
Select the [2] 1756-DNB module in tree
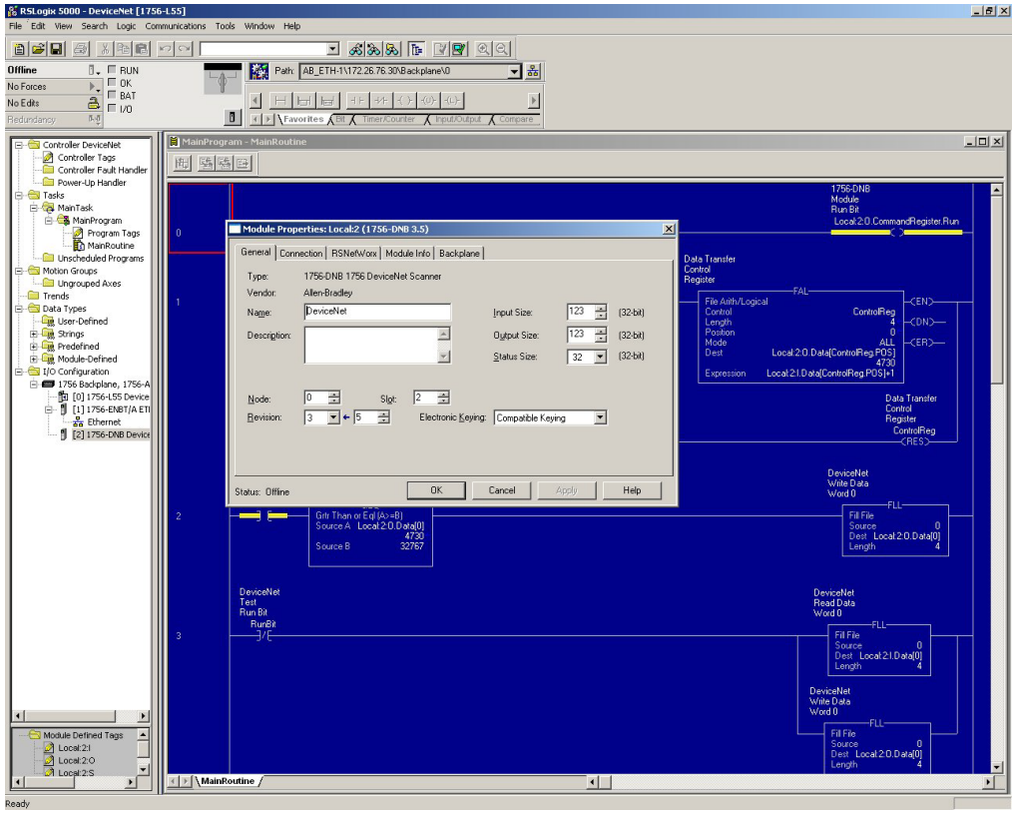111,434
